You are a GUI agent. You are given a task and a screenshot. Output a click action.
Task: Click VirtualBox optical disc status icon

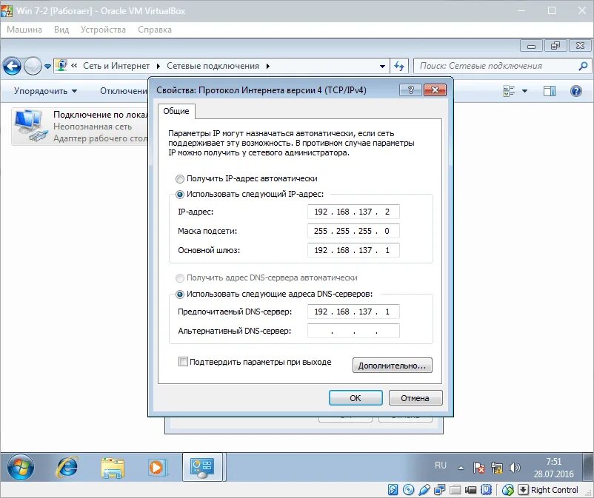tap(408, 490)
